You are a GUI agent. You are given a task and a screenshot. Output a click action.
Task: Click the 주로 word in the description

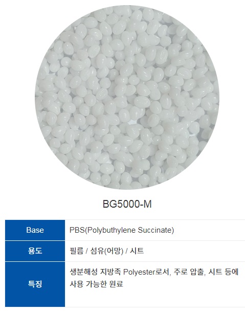tap(181, 272)
